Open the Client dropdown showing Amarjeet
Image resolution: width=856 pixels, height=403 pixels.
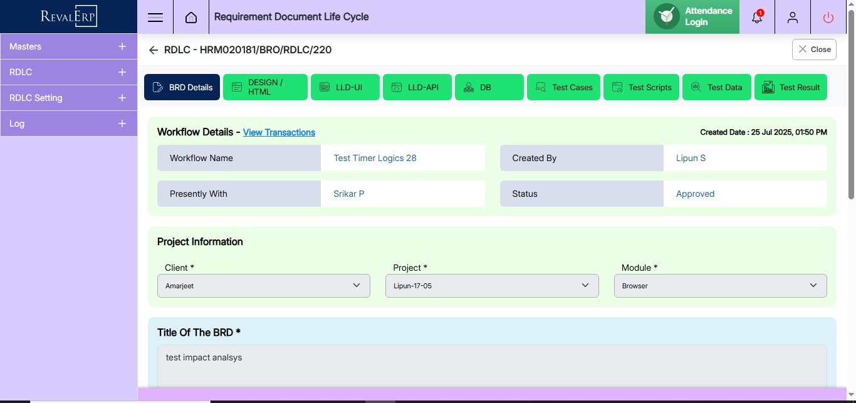pos(263,286)
